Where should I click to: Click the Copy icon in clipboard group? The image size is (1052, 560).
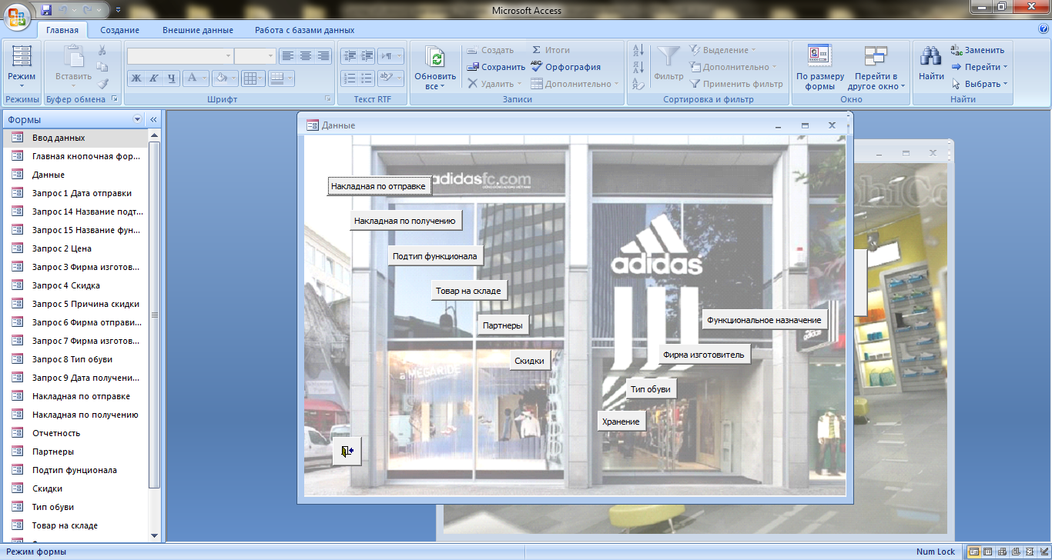102,67
